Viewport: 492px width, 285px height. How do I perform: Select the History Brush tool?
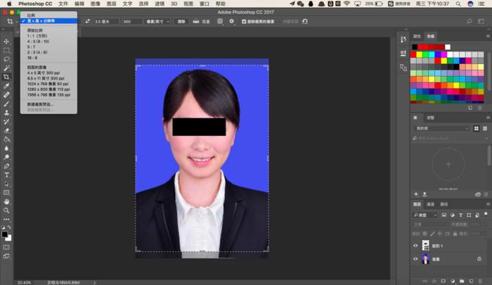point(6,121)
